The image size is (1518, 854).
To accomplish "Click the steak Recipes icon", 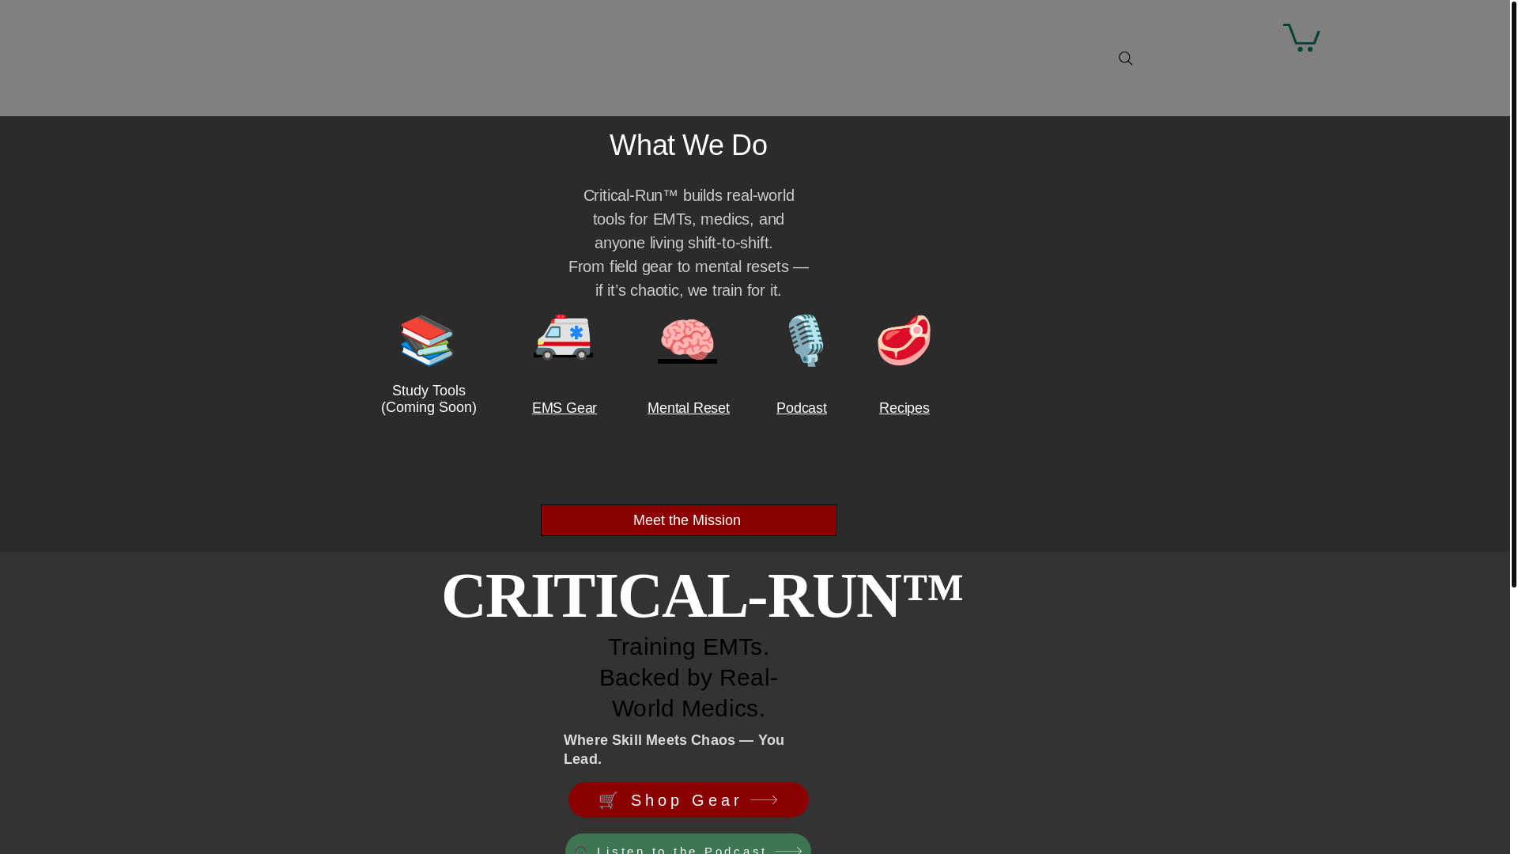I will 904,340.
